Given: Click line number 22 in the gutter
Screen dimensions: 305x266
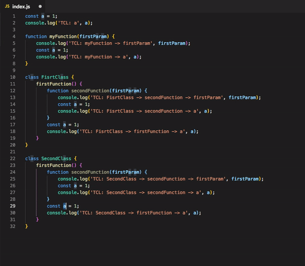Looking at the screenshot, I should tap(13, 158).
